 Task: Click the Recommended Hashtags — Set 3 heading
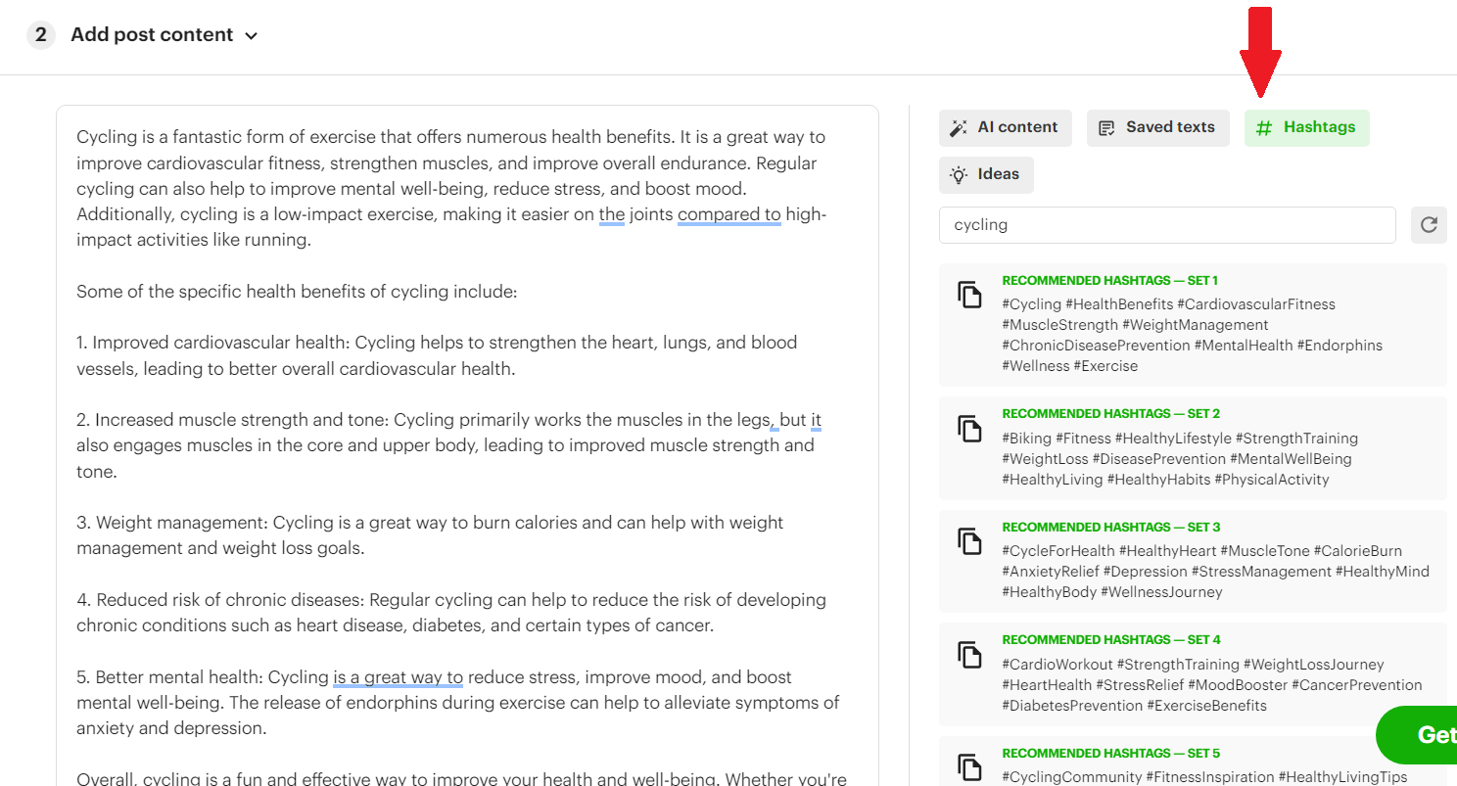point(1111,528)
